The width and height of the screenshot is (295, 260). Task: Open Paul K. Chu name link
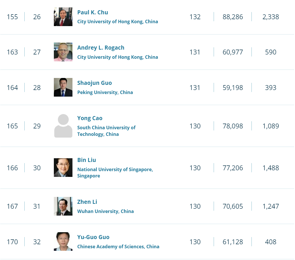(x=93, y=12)
